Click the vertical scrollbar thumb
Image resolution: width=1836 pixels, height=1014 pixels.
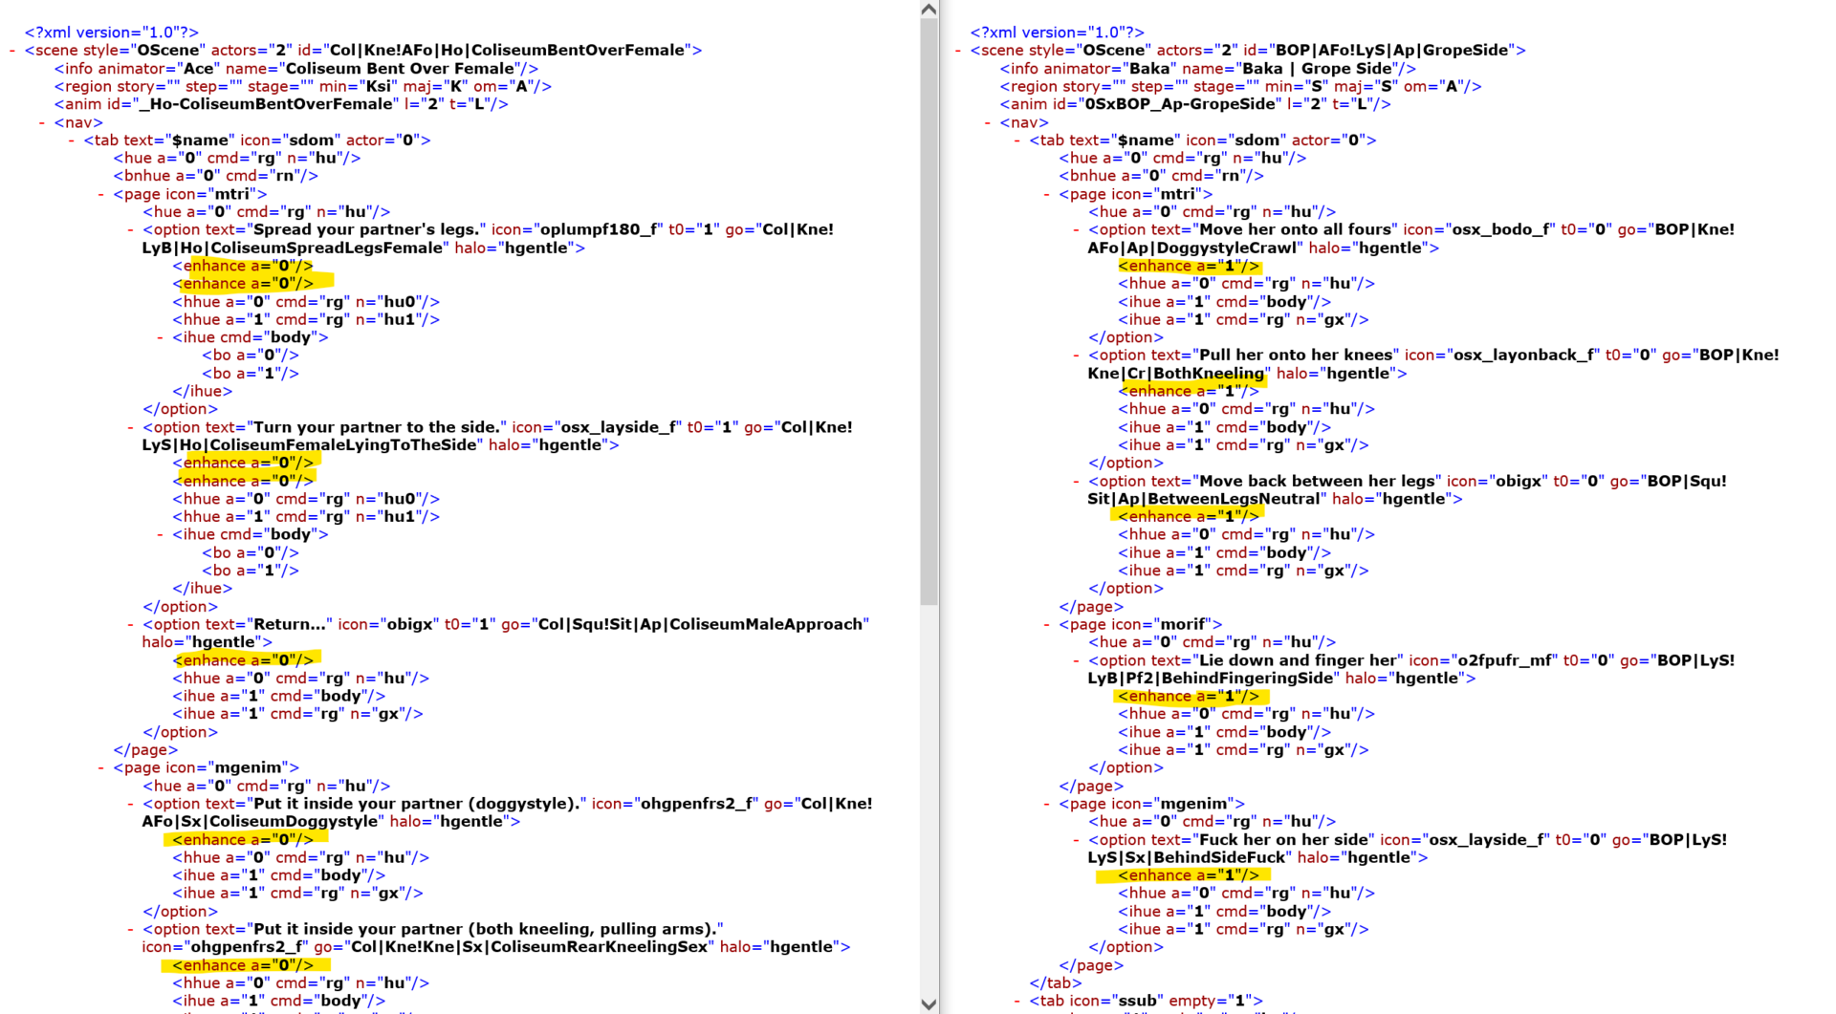coord(929,312)
